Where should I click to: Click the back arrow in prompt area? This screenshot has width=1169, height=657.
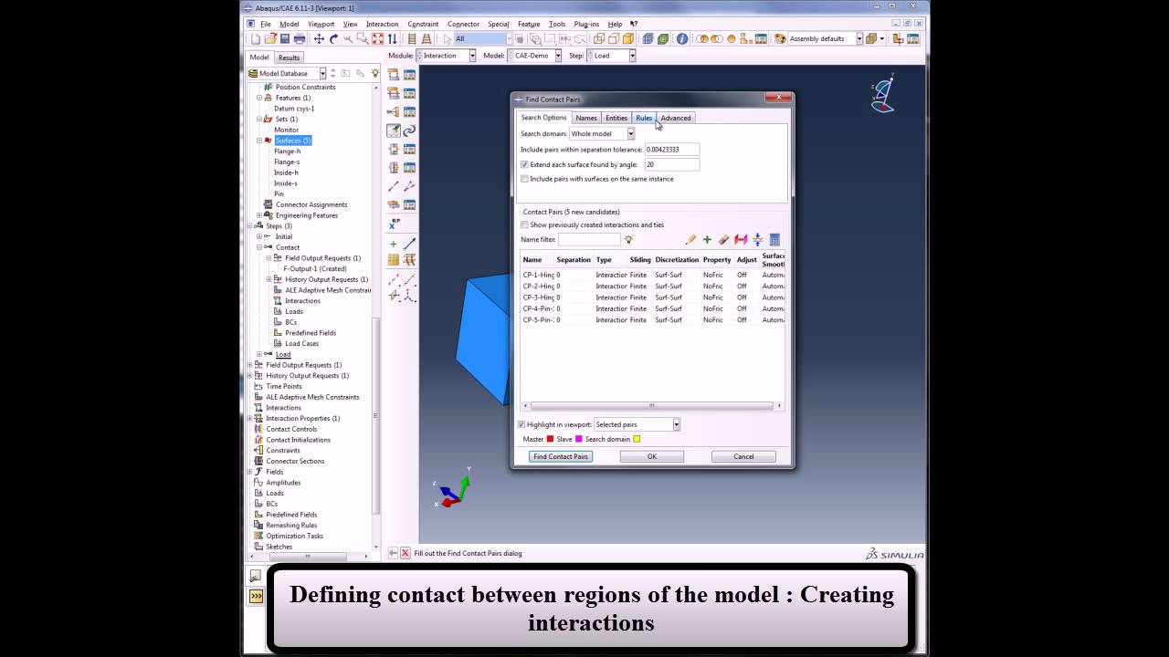(393, 553)
